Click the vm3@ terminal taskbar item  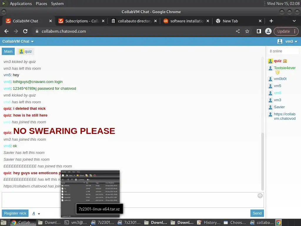click(76, 222)
